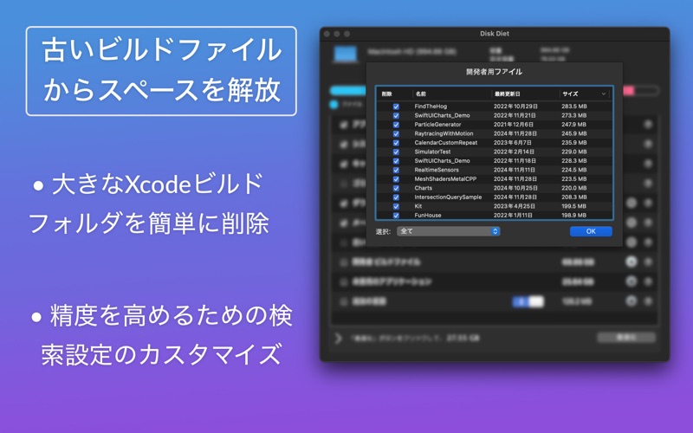Uncheck the FunHouse delete checkbox
The width and height of the screenshot is (693, 433).
(x=396, y=215)
